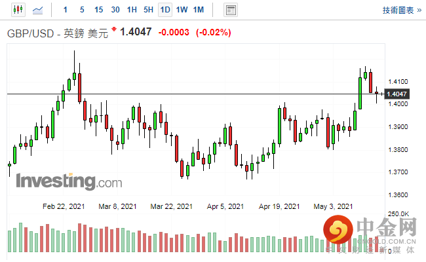Click the 1.4100 axis label

pos(398,81)
